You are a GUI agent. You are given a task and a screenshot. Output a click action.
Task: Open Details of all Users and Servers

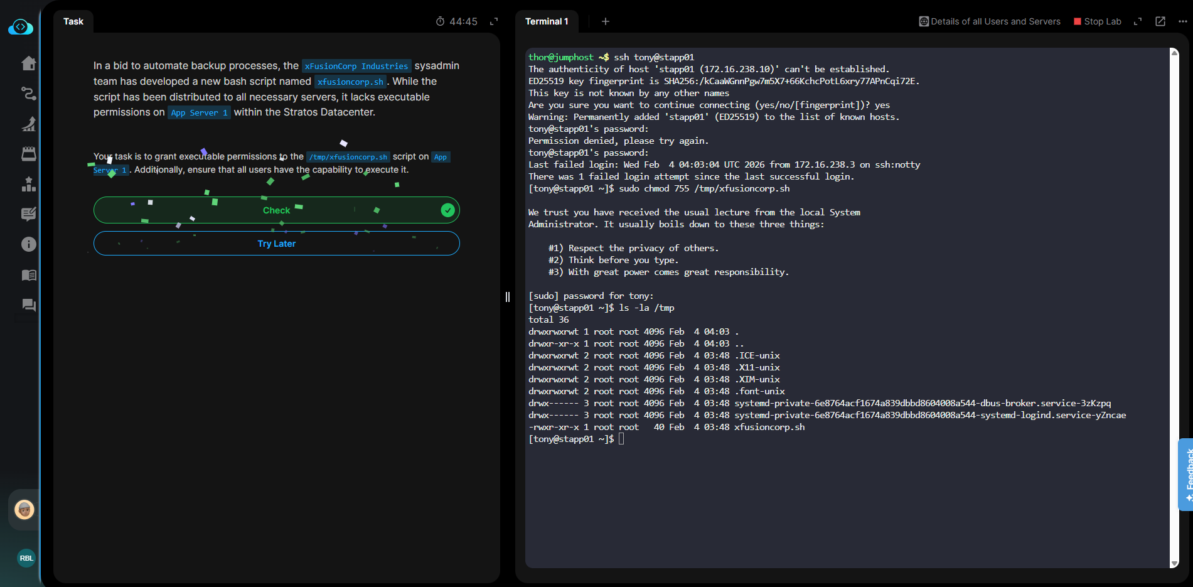pos(990,21)
